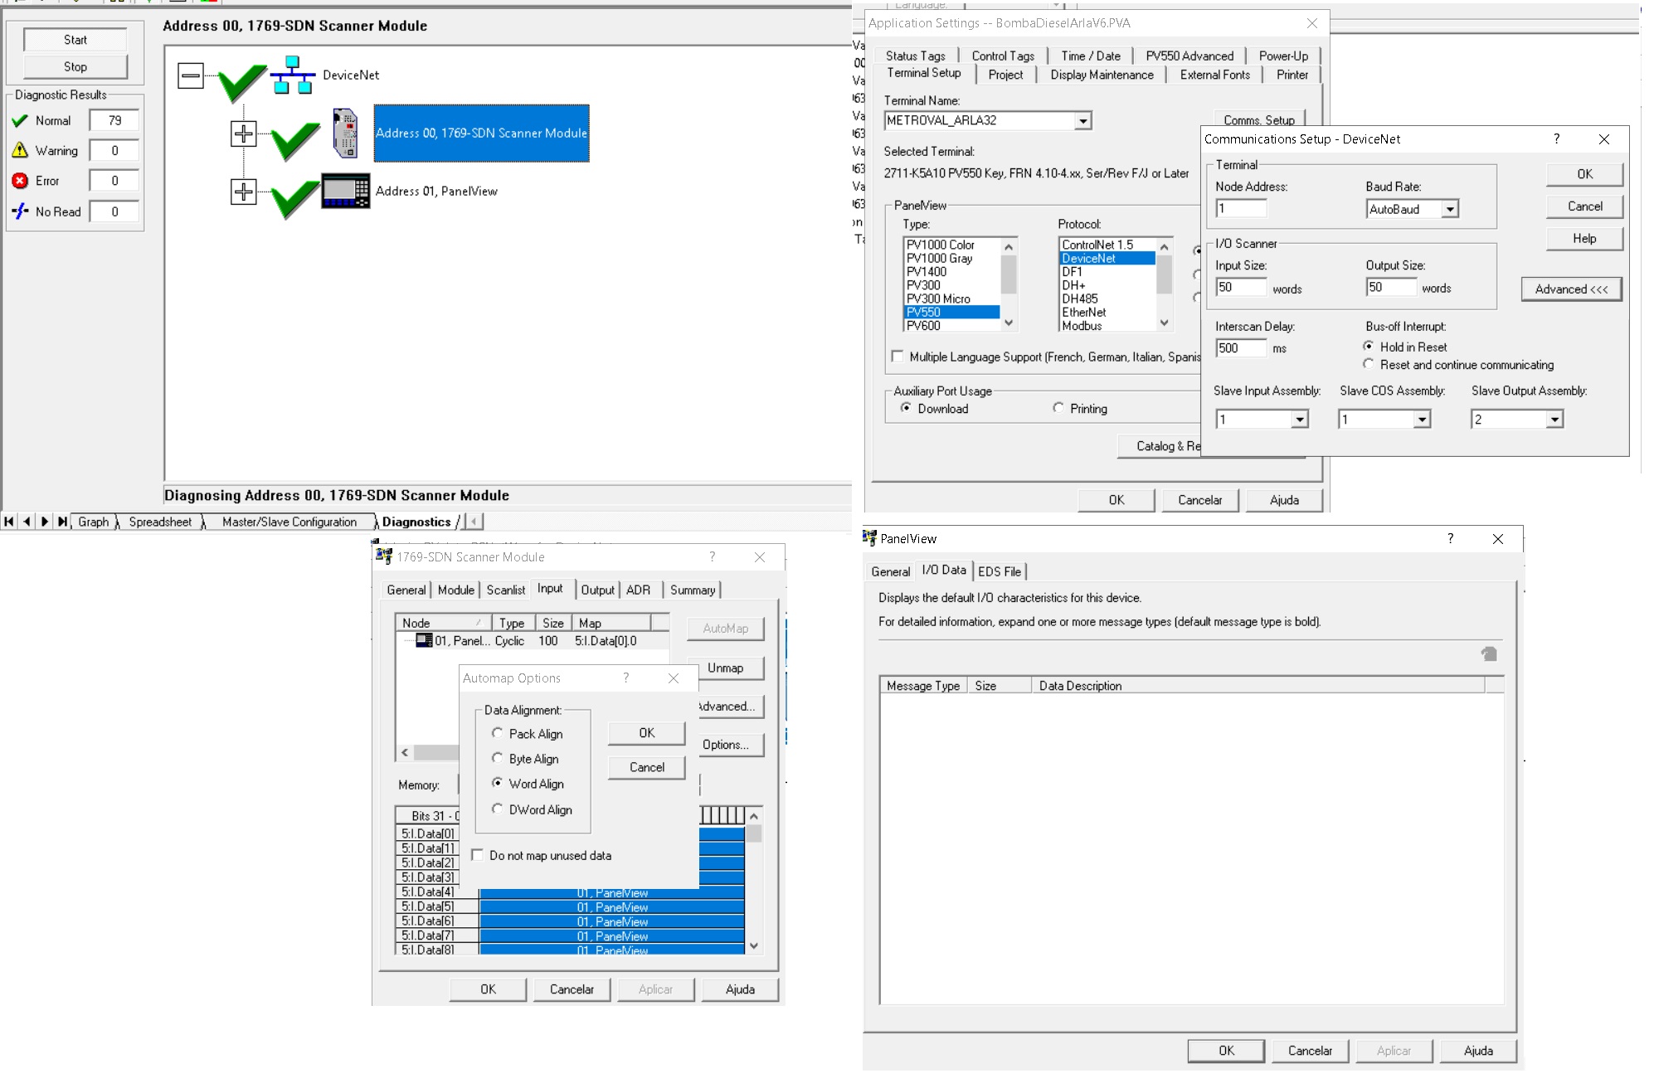Click the green checkmark beside DeviceNet
The width and height of the screenshot is (1654, 1088).
click(x=242, y=80)
